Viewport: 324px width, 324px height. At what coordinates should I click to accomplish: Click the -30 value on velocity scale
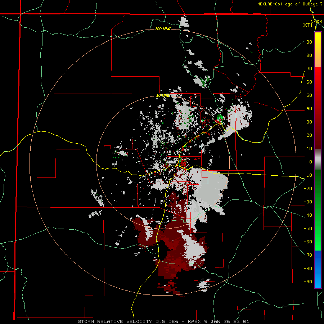(x=308, y=202)
